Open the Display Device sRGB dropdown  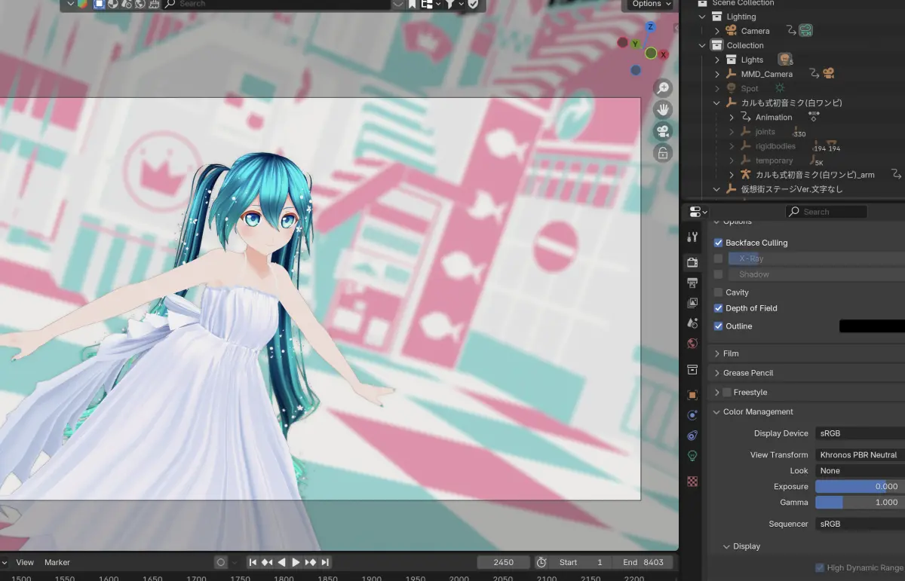860,433
